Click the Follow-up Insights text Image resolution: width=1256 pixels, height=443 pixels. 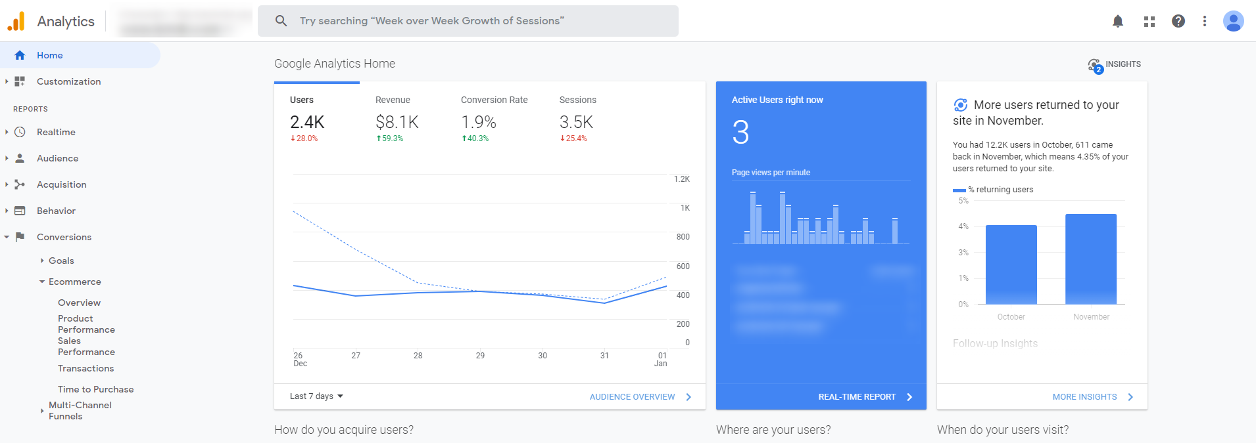[x=995, y=343]
